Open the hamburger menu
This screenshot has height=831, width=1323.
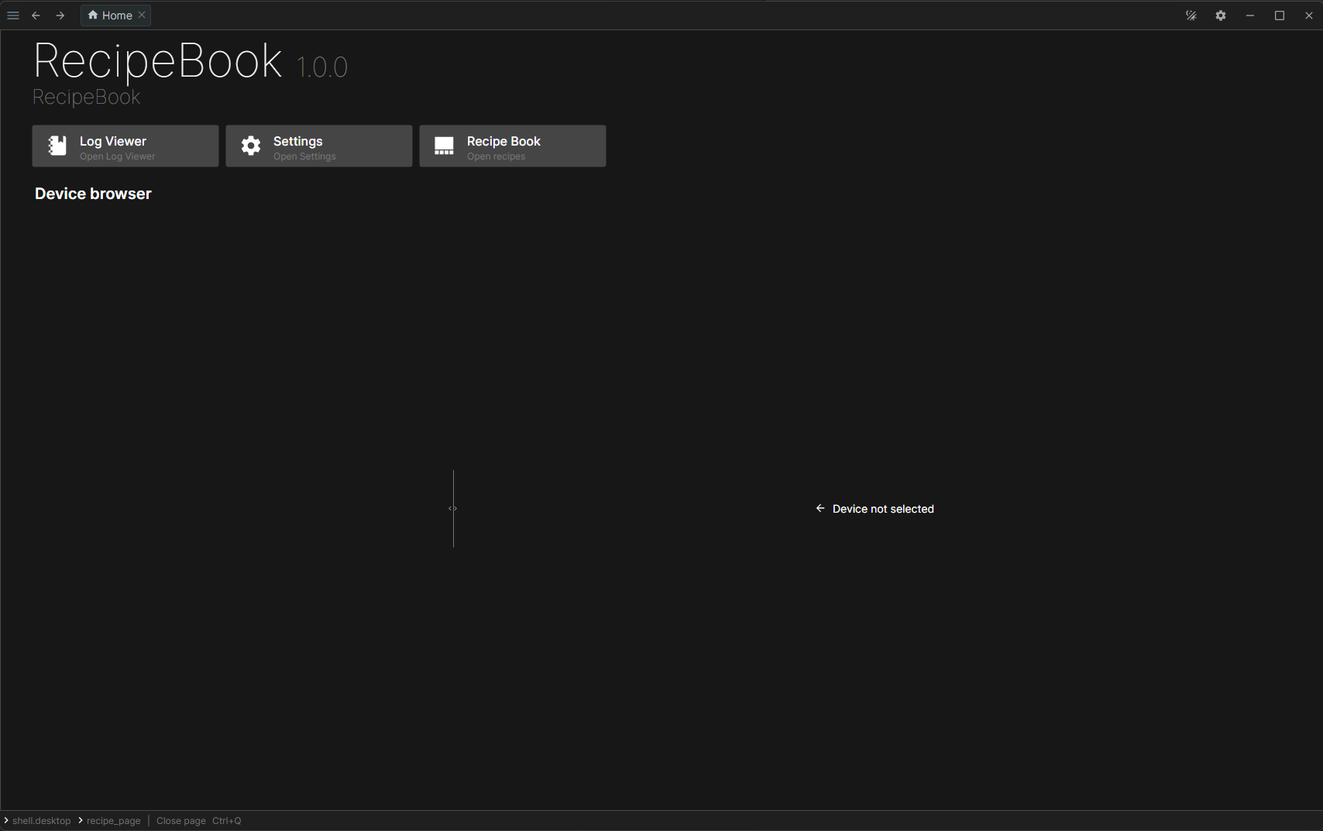(12, 15)
